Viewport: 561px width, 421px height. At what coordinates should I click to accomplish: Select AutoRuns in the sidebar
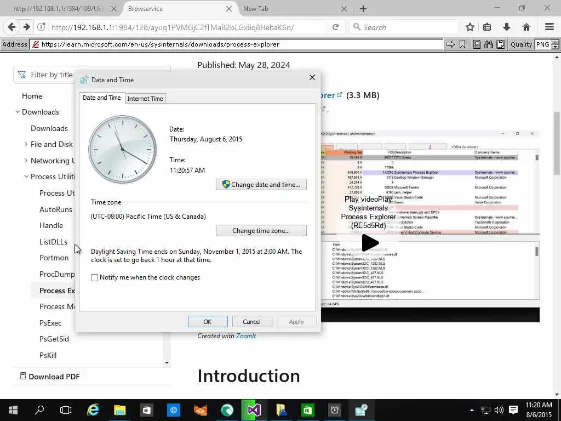click(56, 209)
